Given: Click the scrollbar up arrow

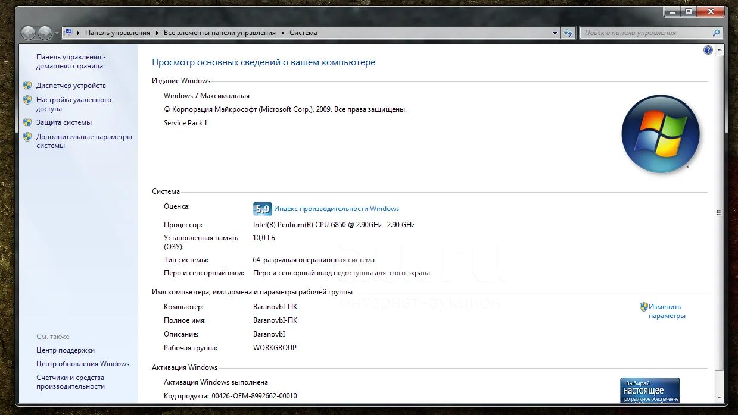Looking at the screenshot, I should point(720,50).
